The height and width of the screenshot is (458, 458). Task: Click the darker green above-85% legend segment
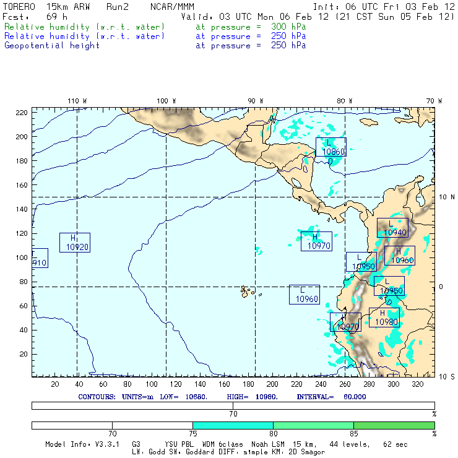pyautogui.click(x=394, y=425)
